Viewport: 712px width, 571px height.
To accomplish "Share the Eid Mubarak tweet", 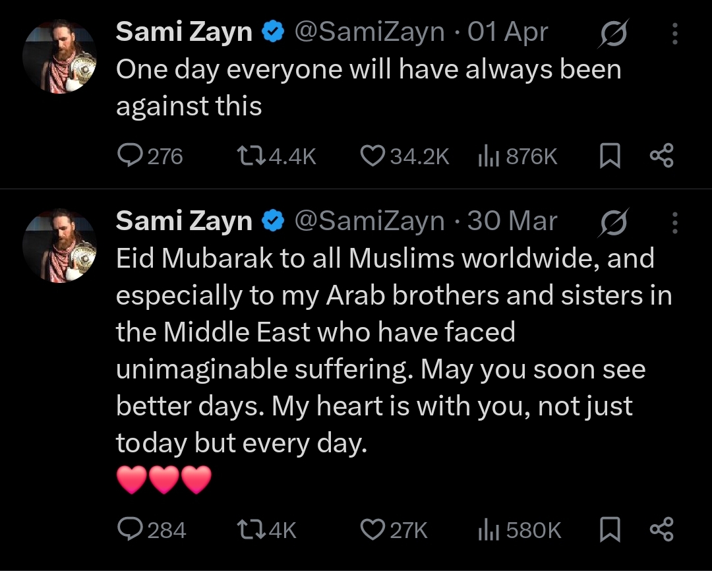I will 661,529.
